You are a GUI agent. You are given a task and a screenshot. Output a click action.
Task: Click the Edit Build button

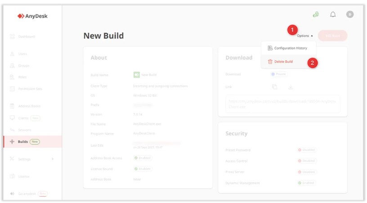pos(333,36)
